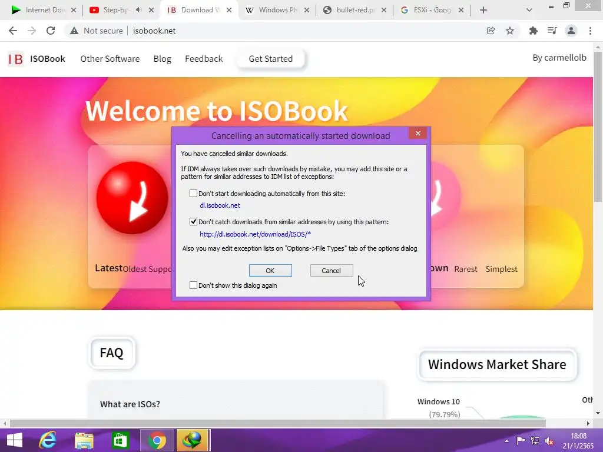
Task: Select the Latest category
Action: click(x=108, y=268)
